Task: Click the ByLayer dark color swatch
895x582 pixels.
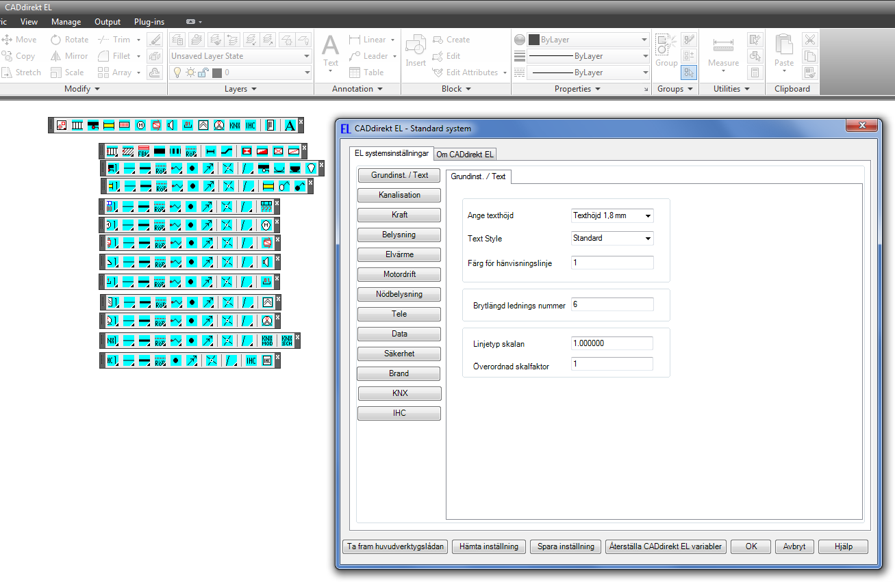Action: [534, 40]
